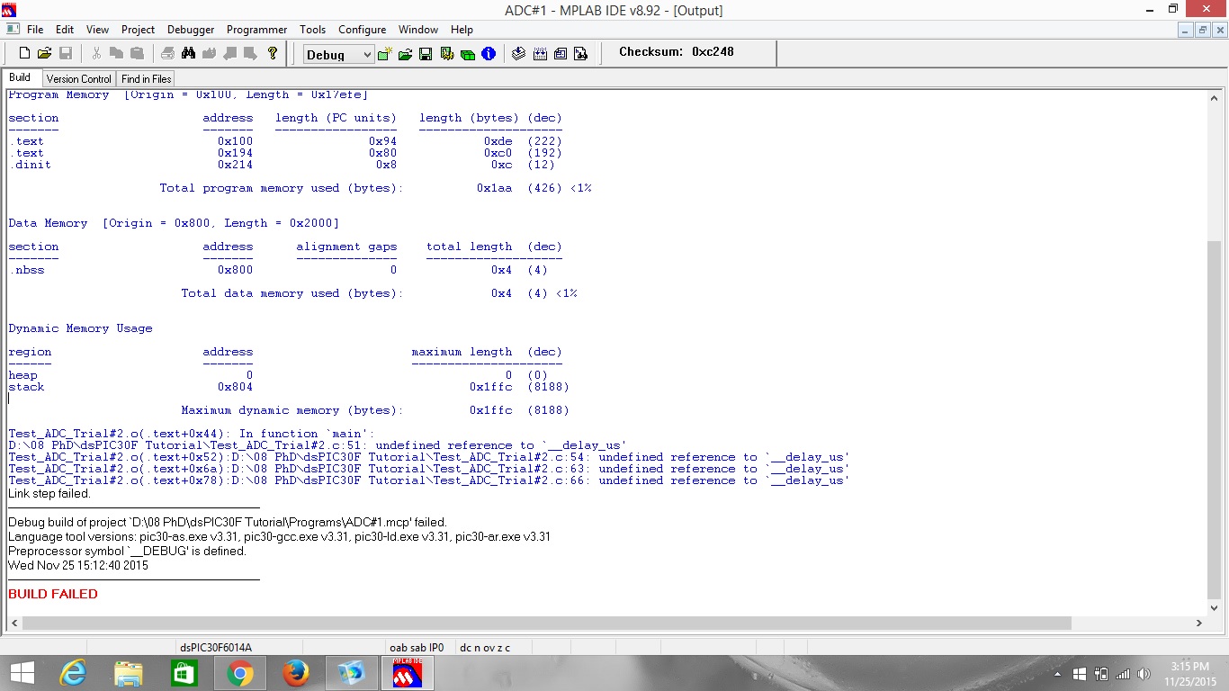Screen dimensions: 1229x691
Task: Click the Open File folder icon
Action: click(45, 54)
